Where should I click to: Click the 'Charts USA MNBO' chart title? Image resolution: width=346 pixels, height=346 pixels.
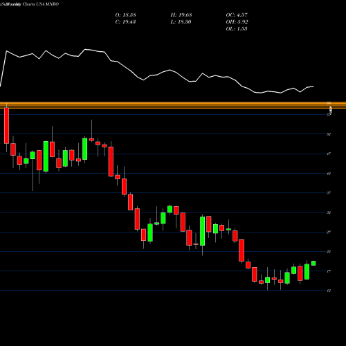41,4
